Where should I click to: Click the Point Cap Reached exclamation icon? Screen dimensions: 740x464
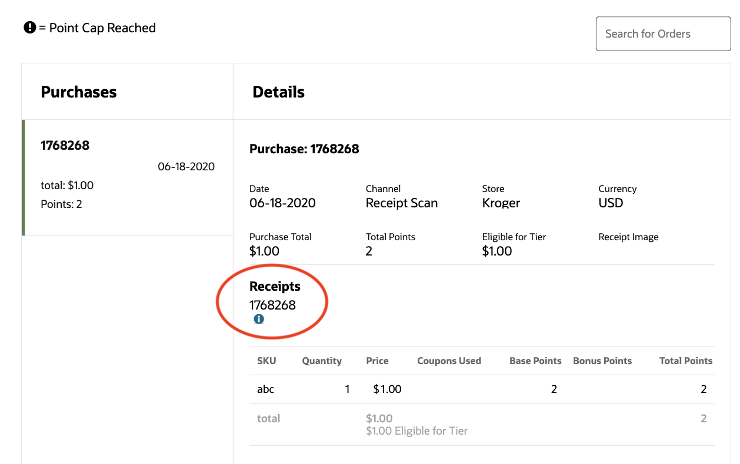pyautogui.click(x=30, y=28)
